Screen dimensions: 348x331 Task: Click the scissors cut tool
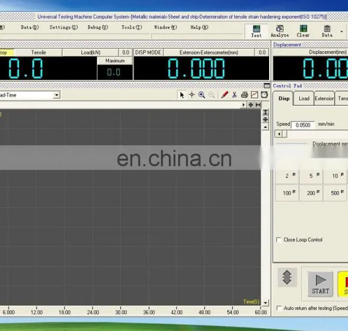234,95
